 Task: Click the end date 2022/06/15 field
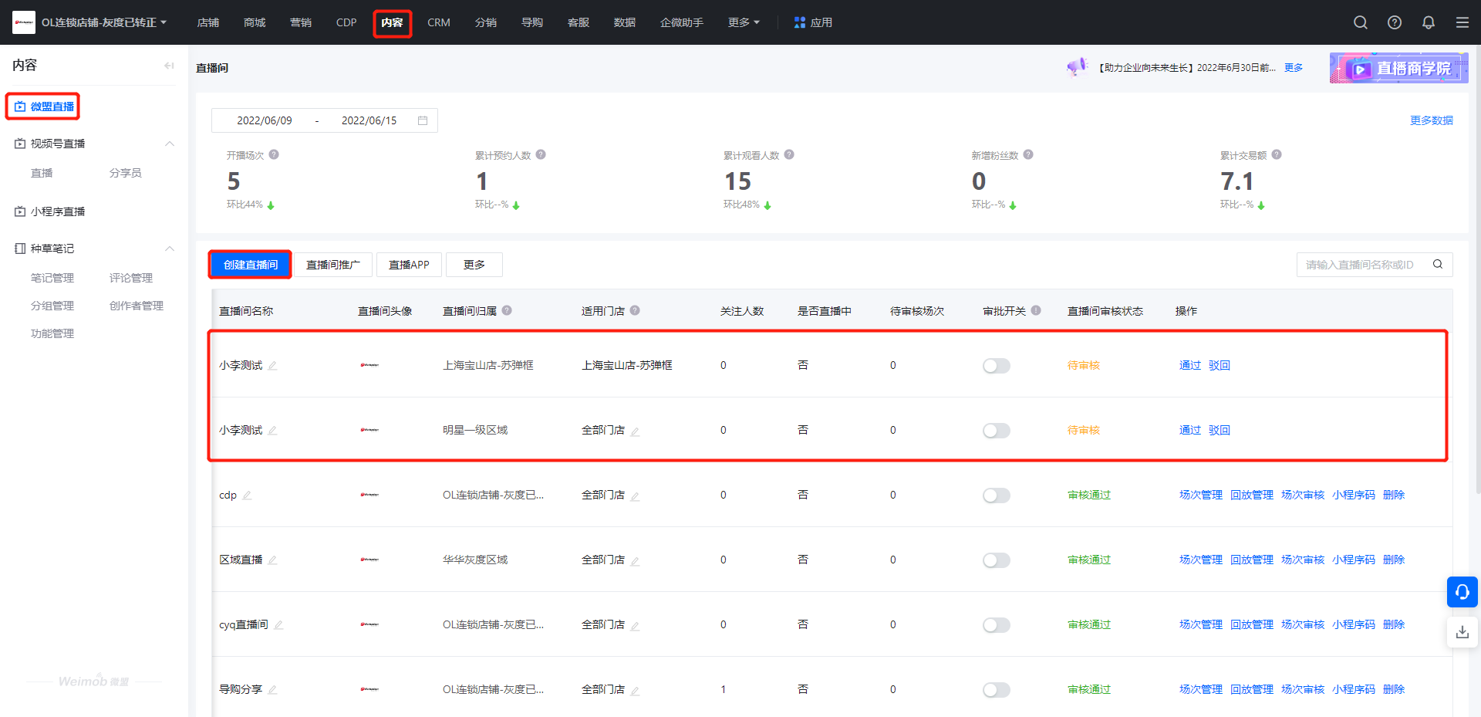click(369, 120)
